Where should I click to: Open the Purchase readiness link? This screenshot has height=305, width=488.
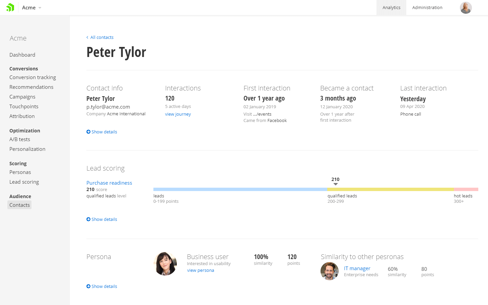(x=109, y=183)
